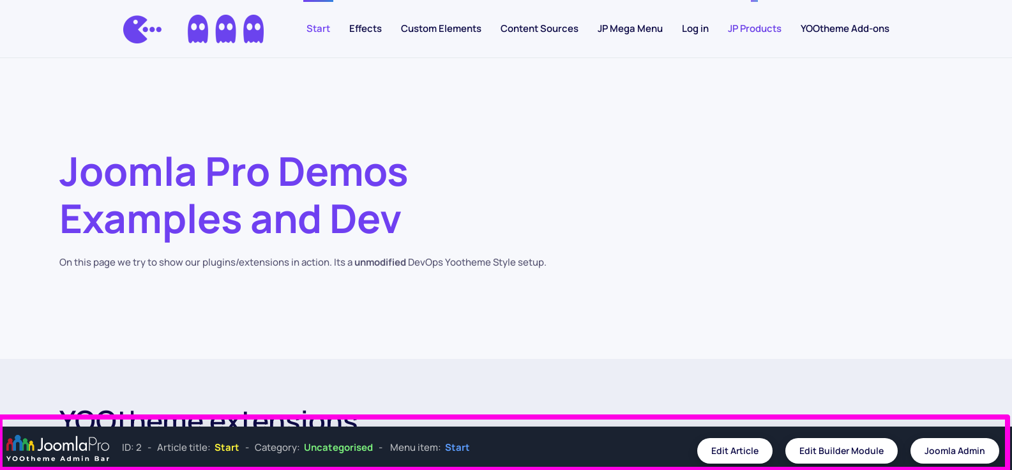Screen dimensions: 1012x470
Task: Click the middle purple ghost icon
Action: [226, 29]
